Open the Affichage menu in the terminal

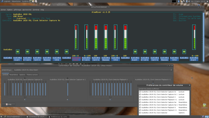[x=18, y=10]
